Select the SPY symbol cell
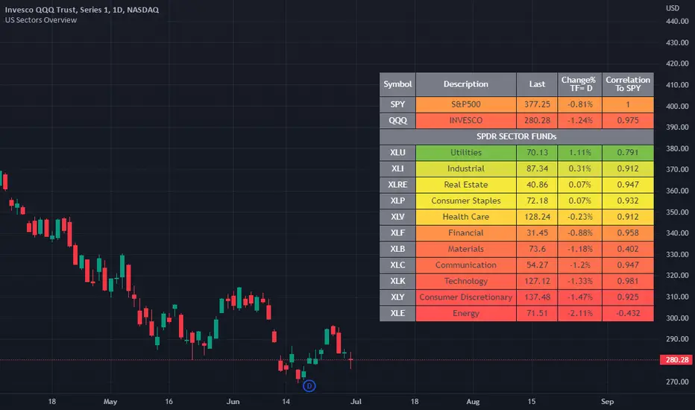Image resolution: width=695 pixels, height=410 pixels. click(x=397, y=104)
